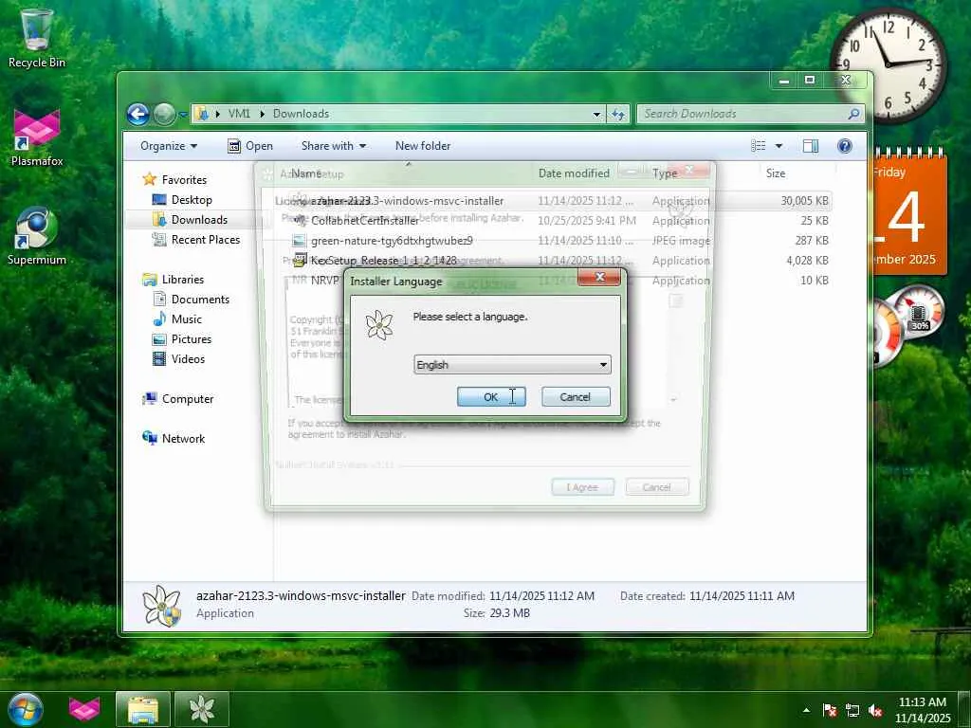Go back in Explorer navigation
The image size is (971, 728).
point(137,114)
